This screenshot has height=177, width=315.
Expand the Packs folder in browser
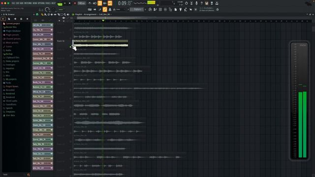pyautogui.click(x=8, y=83)
